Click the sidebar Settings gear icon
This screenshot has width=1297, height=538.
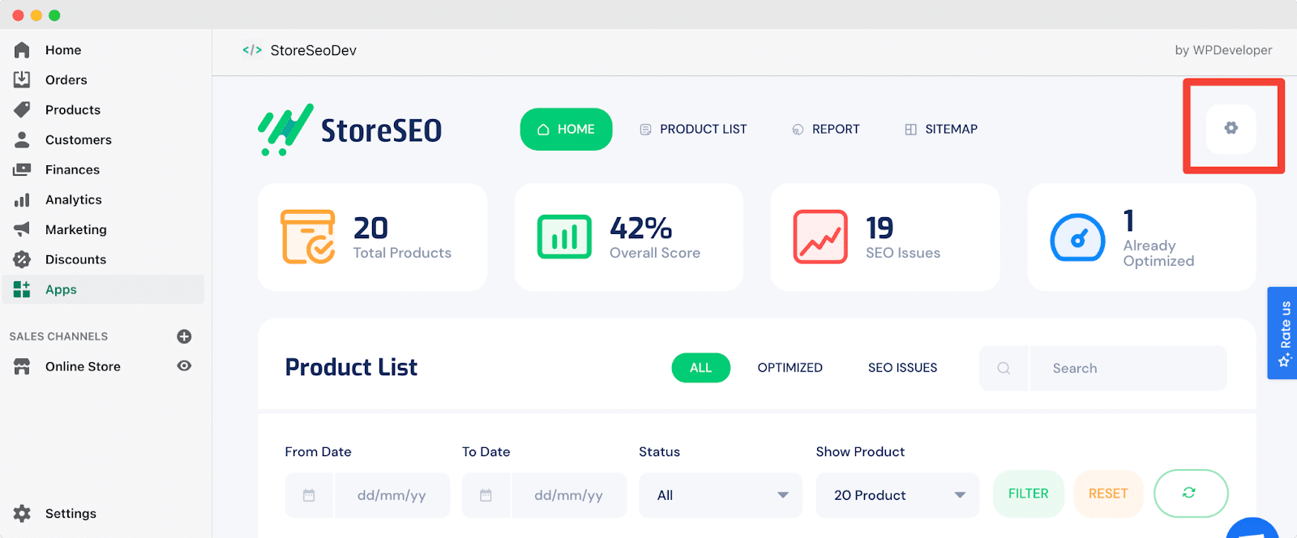pos(22,513)
